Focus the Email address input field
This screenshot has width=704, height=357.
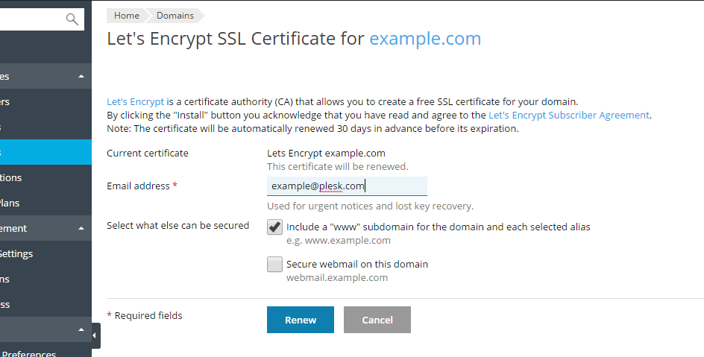[347, 186]
